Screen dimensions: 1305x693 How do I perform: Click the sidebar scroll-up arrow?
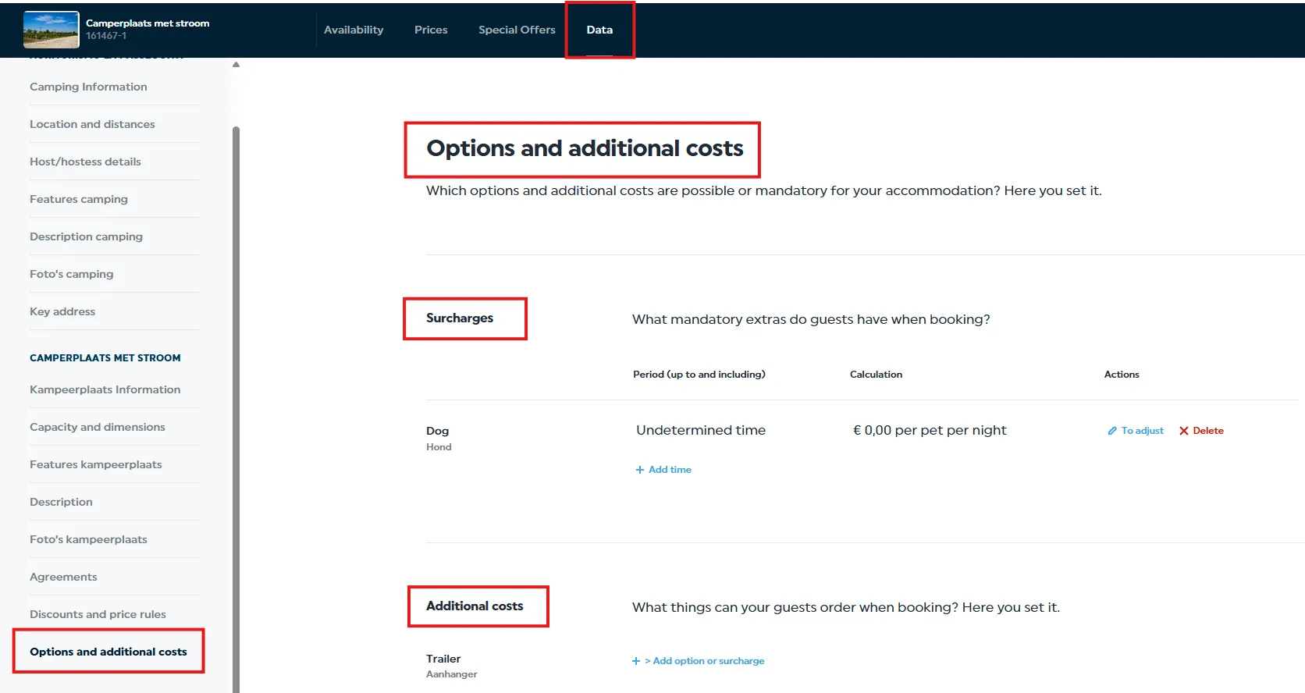236,65
